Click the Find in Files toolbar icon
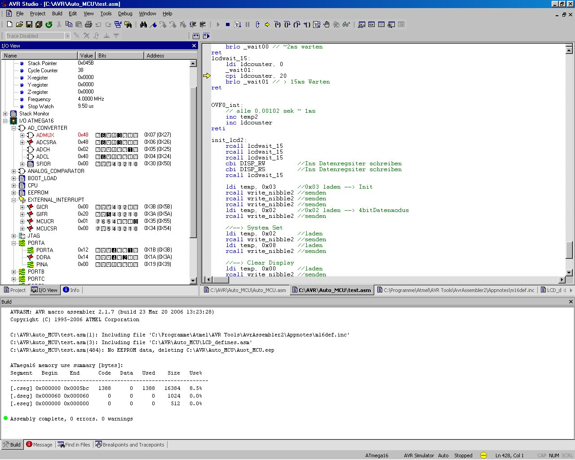The image size is (575, 460). click(x=128, y=24)
